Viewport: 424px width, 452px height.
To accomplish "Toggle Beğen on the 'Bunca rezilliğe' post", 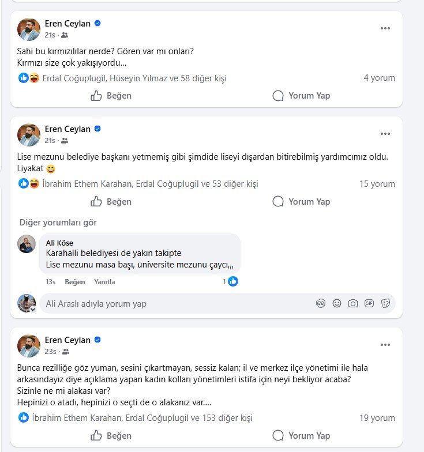I will [x=111, y=435].
